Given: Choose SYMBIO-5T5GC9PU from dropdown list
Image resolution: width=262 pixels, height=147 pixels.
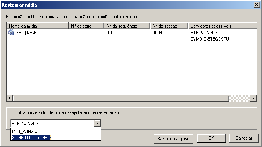Looking at the screenshot, I should pos(31,137).
